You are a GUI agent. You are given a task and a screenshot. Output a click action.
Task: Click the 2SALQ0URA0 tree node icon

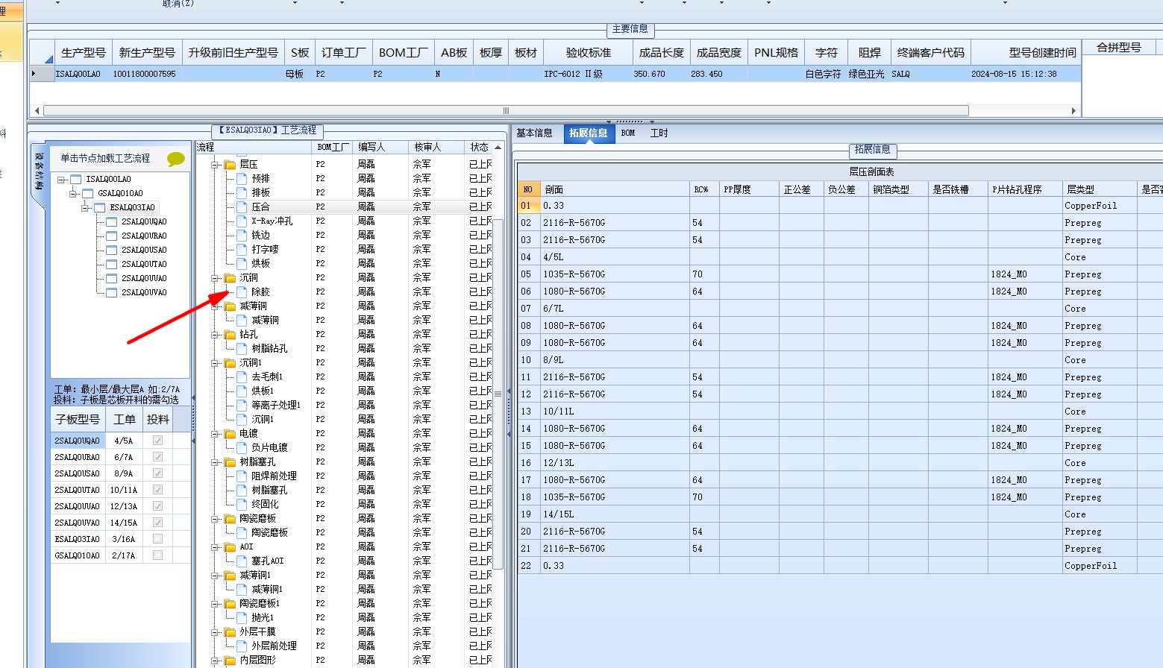(x=111, y=236)
